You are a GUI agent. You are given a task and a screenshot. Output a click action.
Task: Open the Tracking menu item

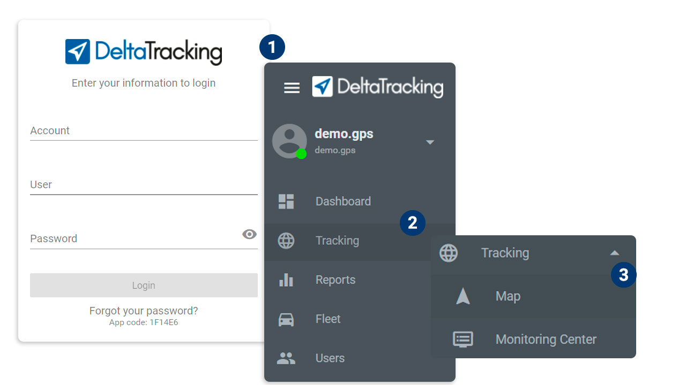(x=337, y=240)
